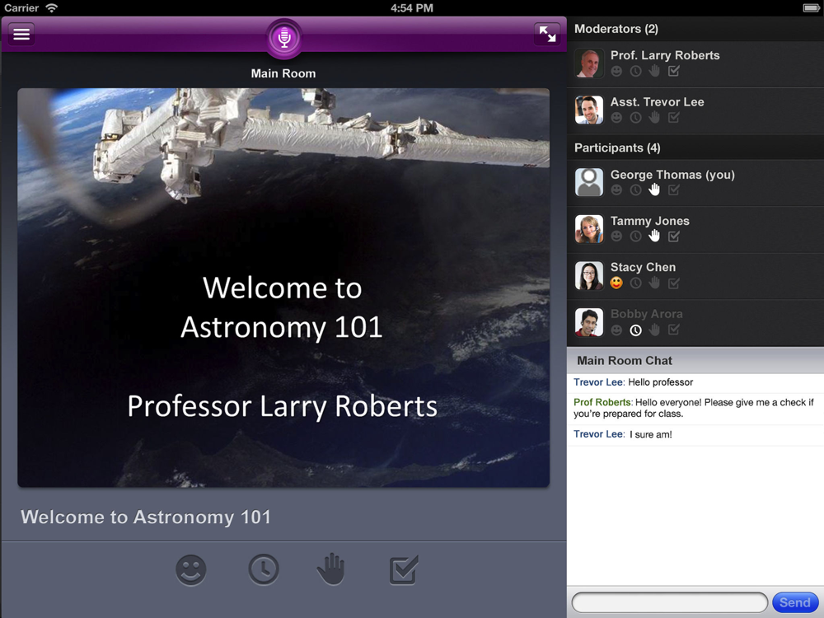Select Asst. Trevor Lee in the moderators list
The width and height of the screenshot is (824, 618).
pyautogui.click(x=657, y=102)
